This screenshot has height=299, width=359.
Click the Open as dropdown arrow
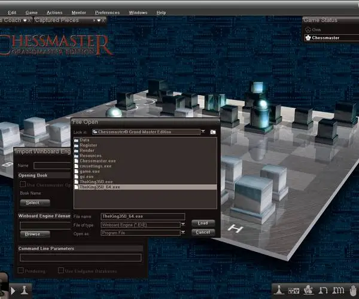click(x=183, y=233)
